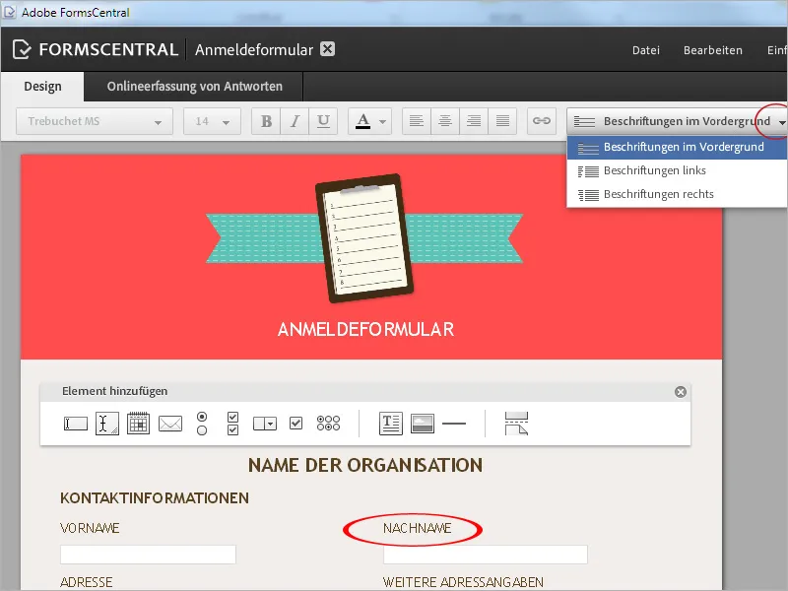Click the clipboard header image
788x591 pixels.
pyautogui.click(x=364, y=238)
